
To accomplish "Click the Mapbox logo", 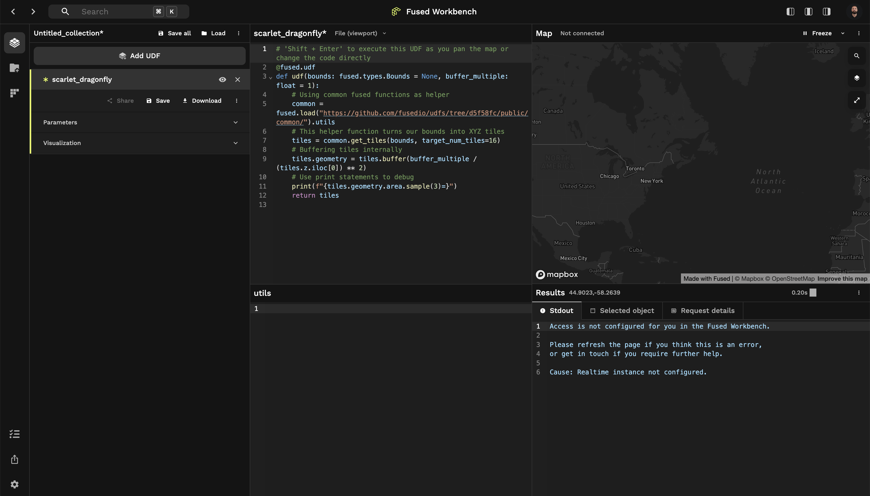I will coord(557,274).
